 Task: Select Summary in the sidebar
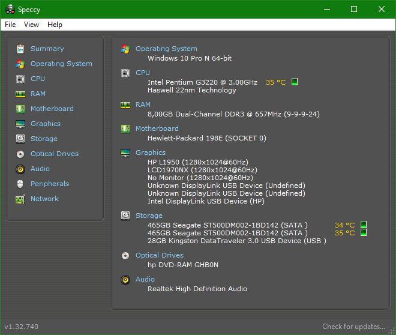47,49
